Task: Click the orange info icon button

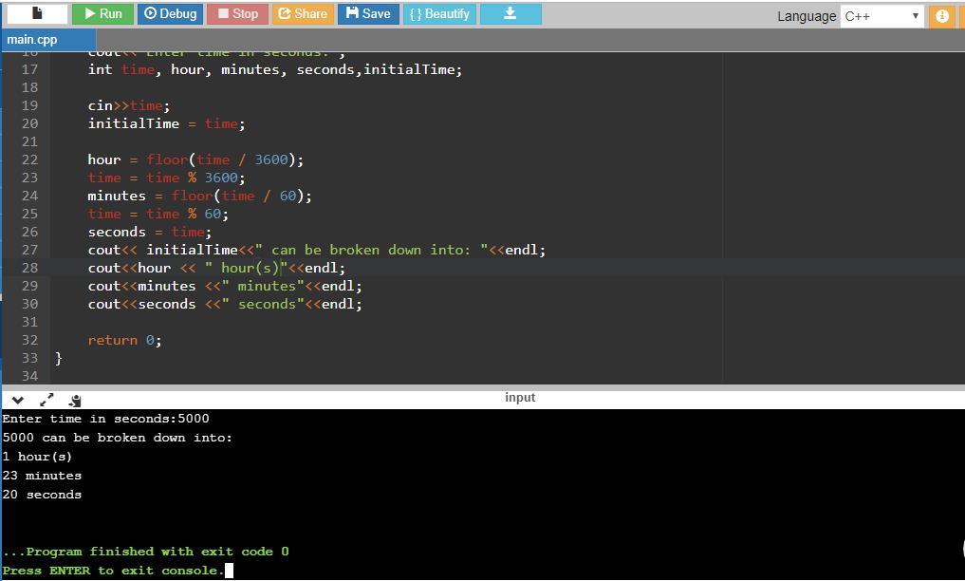Action: 942,16
